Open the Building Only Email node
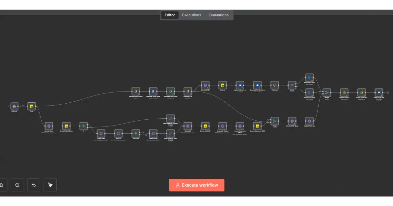Screen dimensions: 393x206 coord(309,93)
